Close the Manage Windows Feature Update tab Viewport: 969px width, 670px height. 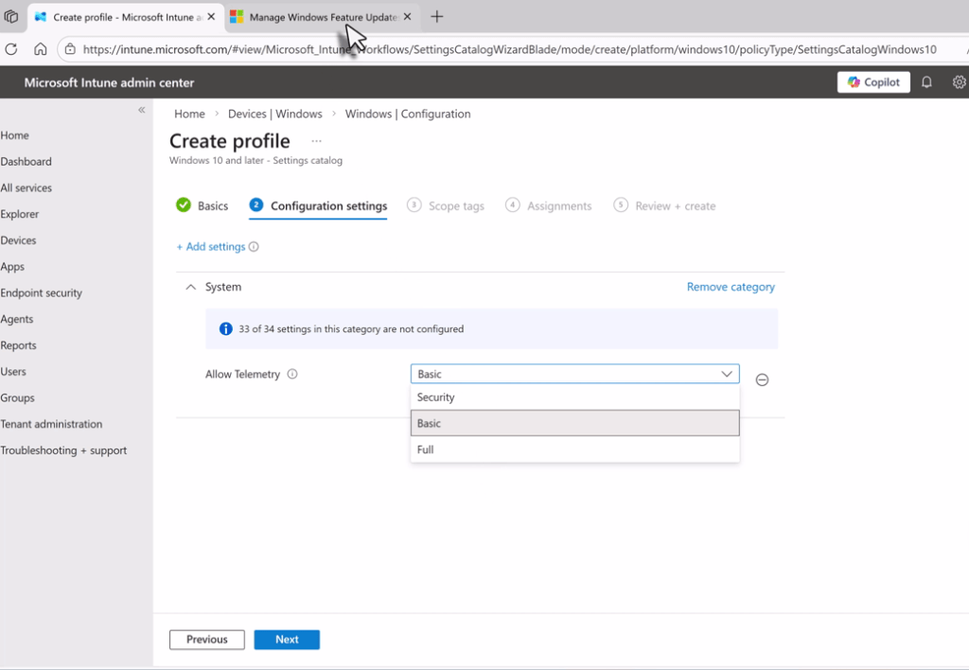point(407,17)
